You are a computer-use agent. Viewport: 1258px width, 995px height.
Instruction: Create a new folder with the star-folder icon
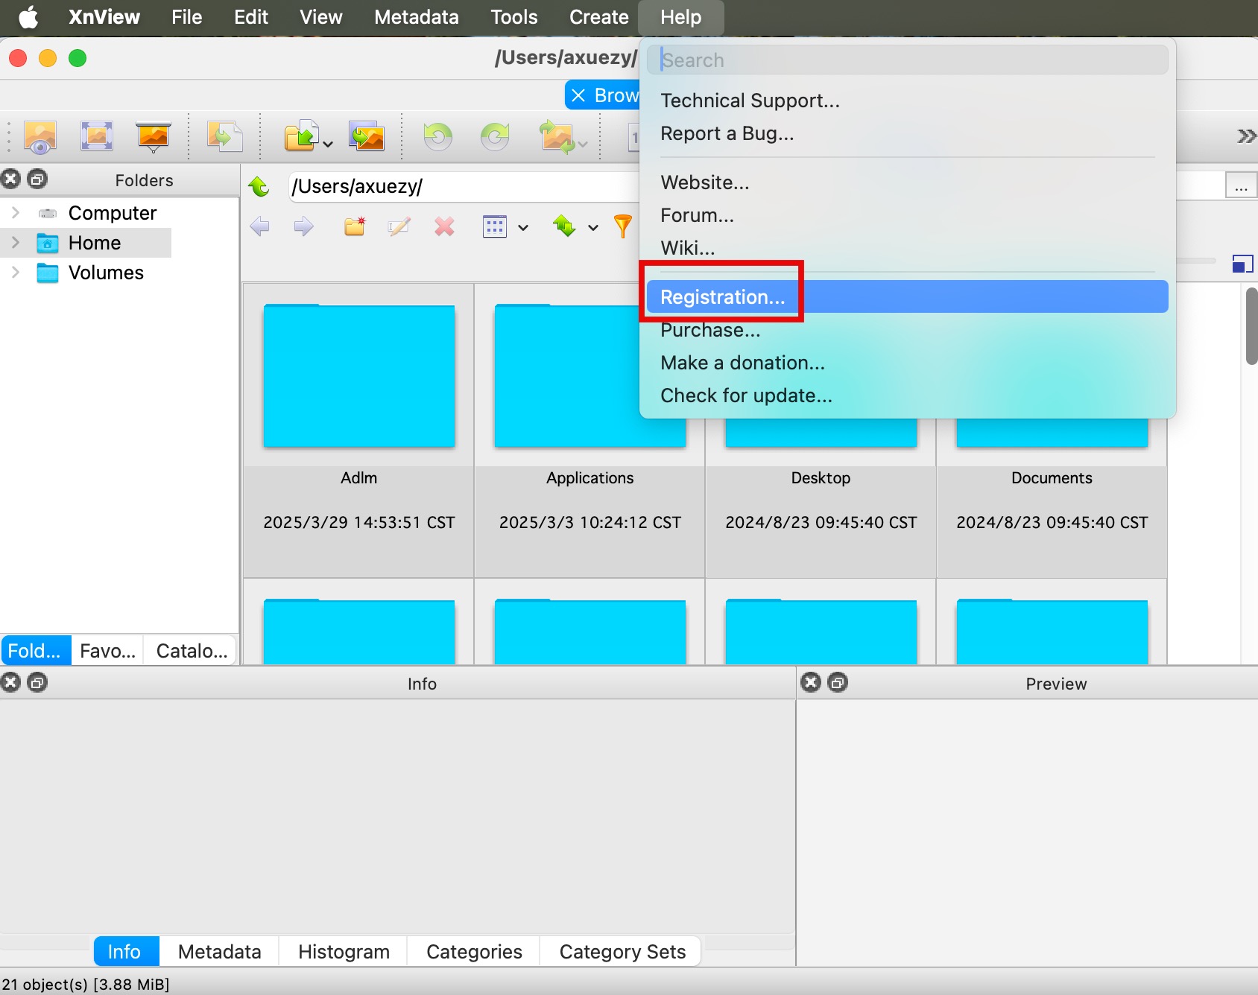coord(355,226)
